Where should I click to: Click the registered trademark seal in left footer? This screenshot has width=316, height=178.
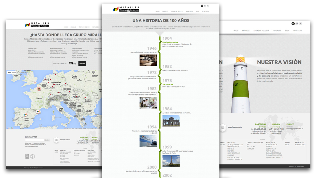[33, 157]
